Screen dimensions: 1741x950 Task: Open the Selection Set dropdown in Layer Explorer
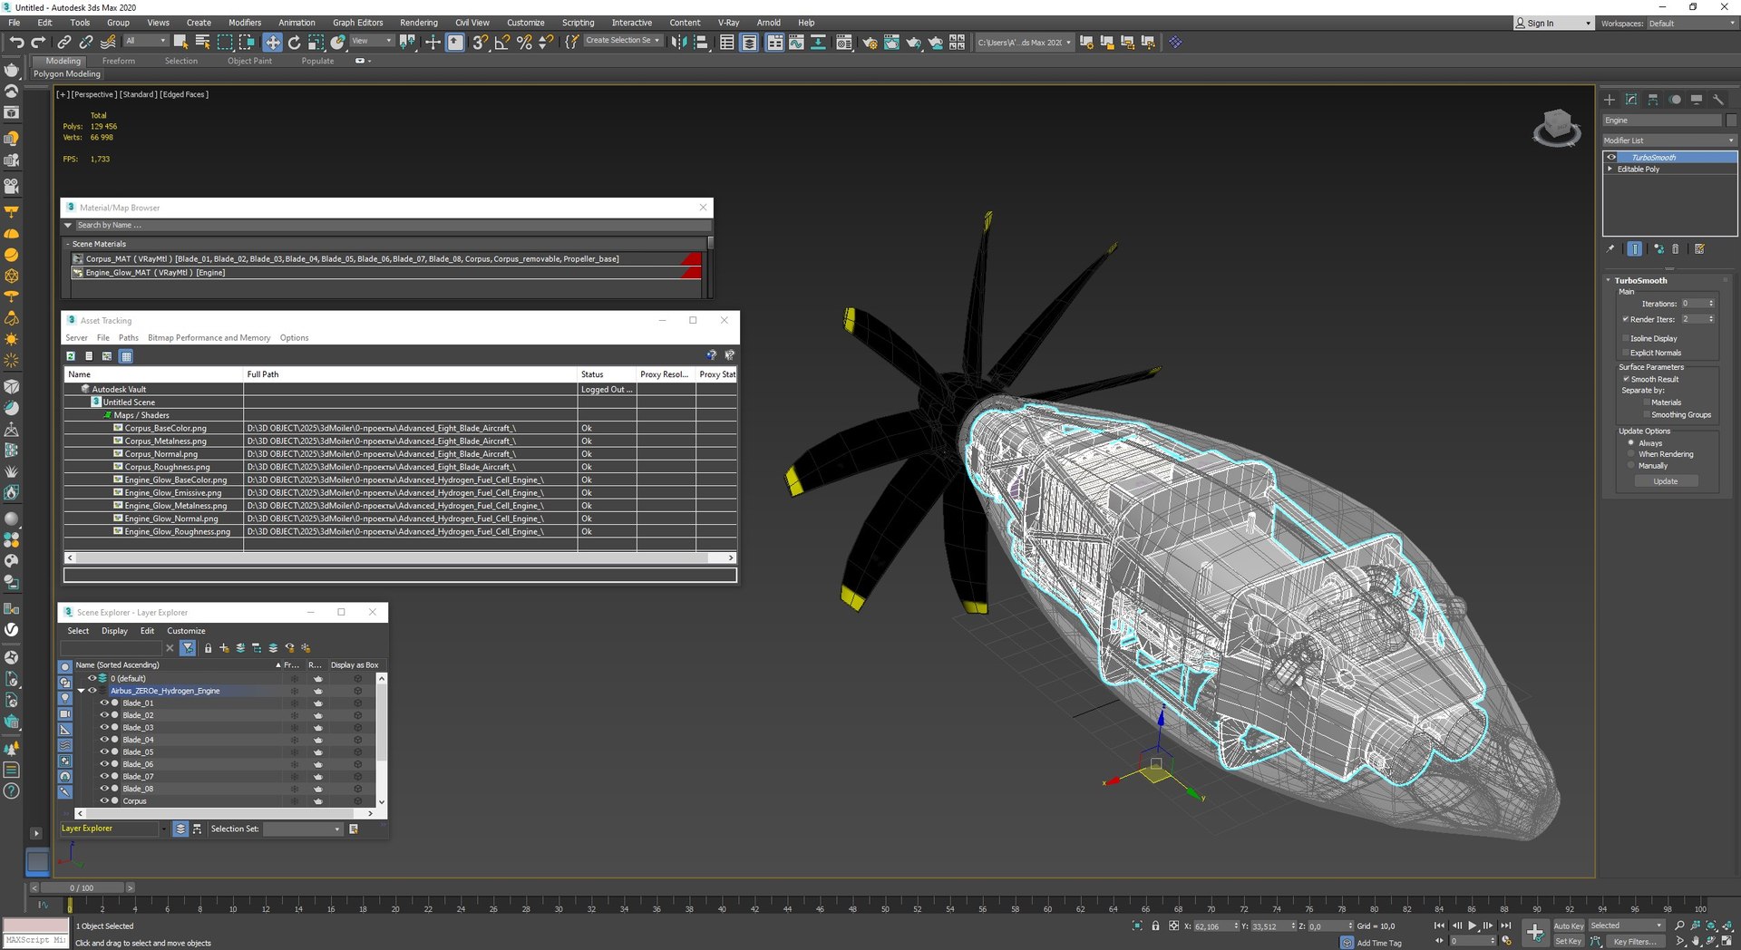pos(303,829)
